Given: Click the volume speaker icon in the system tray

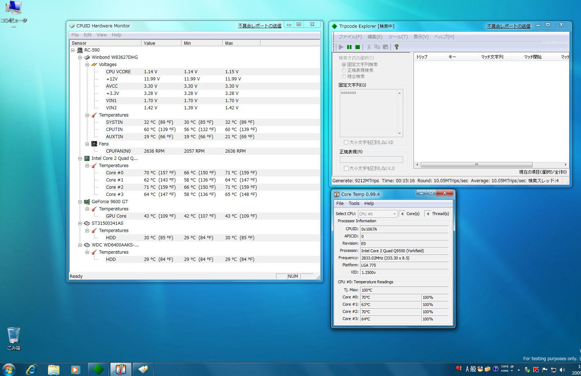Looking at the screenshot, I should click(562, 370).
